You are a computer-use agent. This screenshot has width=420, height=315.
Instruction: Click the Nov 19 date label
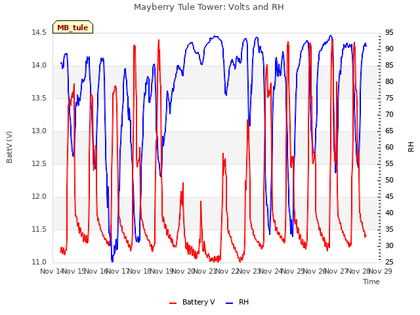[x=161, y=271]
